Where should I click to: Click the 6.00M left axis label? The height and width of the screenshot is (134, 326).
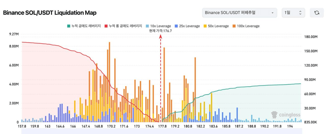coord(14,65)
